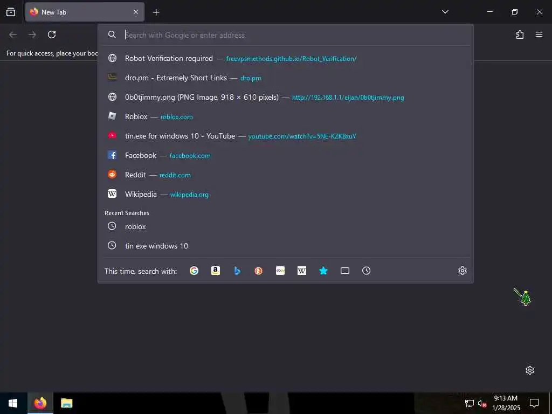Open the 0b0tjimmy.png image suggestion
Viewport: 552px width, 414px height.
pos(286,97)
